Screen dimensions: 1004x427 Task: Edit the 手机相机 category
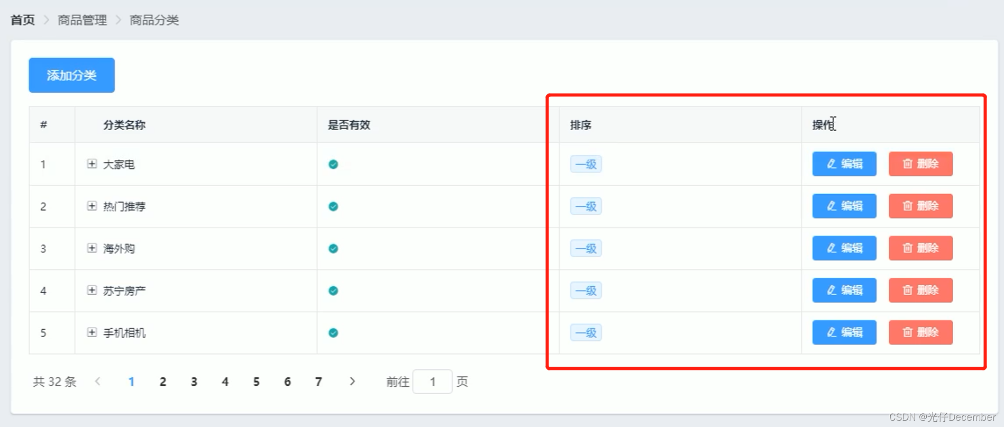pyautogui.click(x=844, y=332)
